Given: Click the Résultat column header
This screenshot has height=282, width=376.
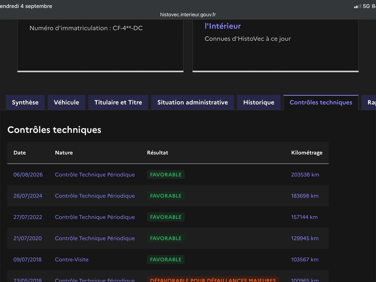Looking at the screenshot, I should pyautogui.click(x=157, y=153).
